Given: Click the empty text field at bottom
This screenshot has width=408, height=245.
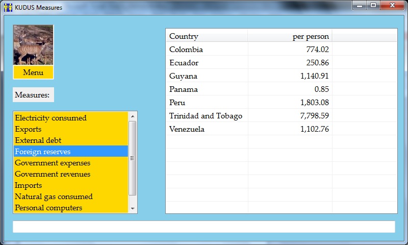Looking at the screenshot, I should click(203, 227).
